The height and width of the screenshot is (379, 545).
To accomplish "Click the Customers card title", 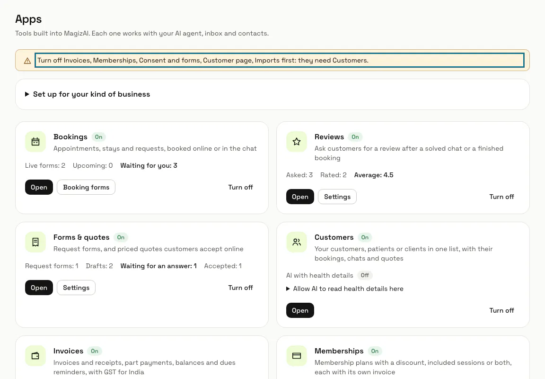I will (x=334, y=237).
